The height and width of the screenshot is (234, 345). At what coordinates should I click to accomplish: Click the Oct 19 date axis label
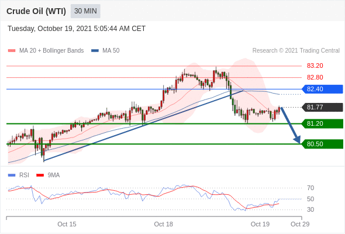coord(260,224)
